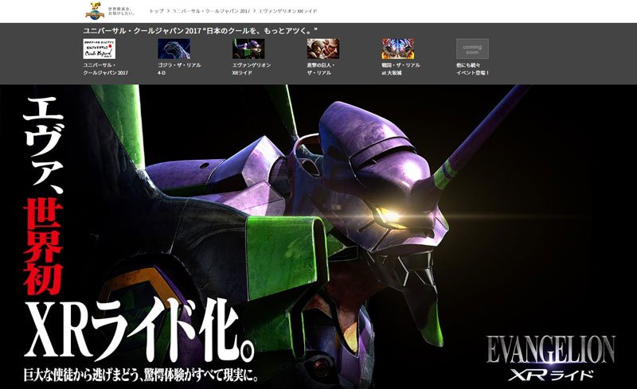Select ユニバーサル・クールジャパン 2017 nav label
The image size is (637, 389).
tap(106, 69)
